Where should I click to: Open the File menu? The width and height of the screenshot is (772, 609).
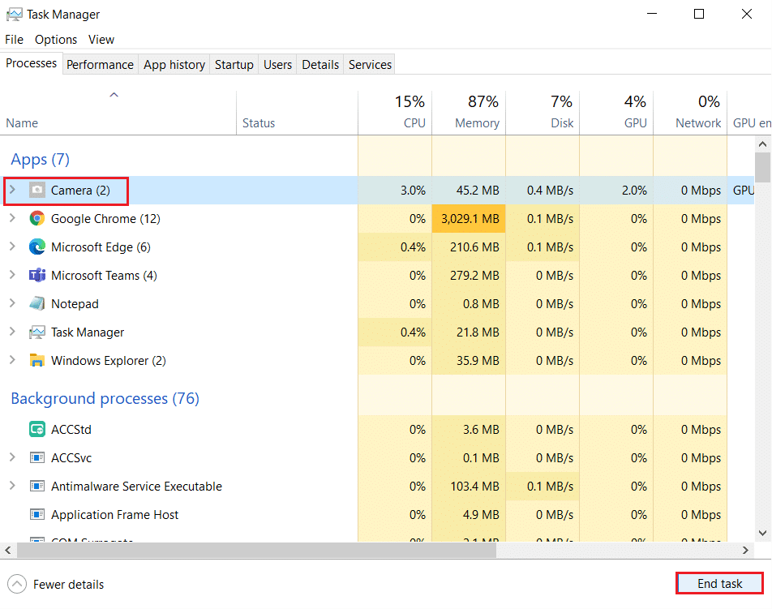15,40
